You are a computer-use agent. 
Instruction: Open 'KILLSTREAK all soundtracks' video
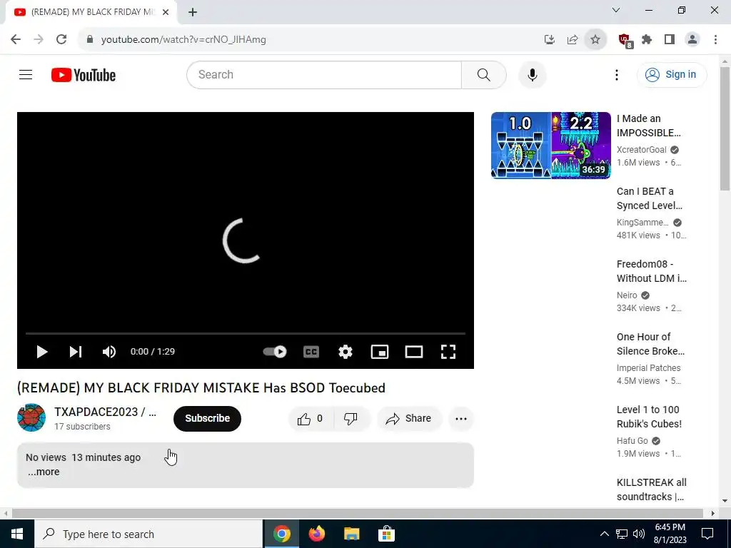[651, 489]
